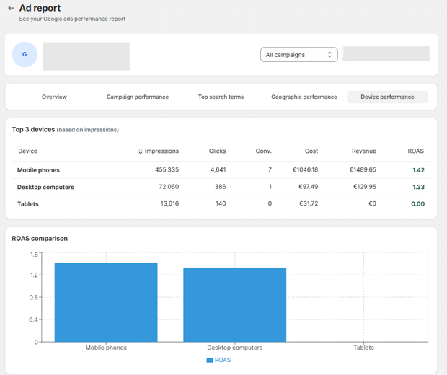447x375 pixels.
Task: Click the Desktop computers bar in the chart
Action: pos(234,305)
